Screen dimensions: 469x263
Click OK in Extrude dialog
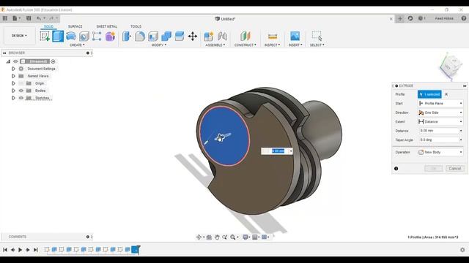pos(434,169)
